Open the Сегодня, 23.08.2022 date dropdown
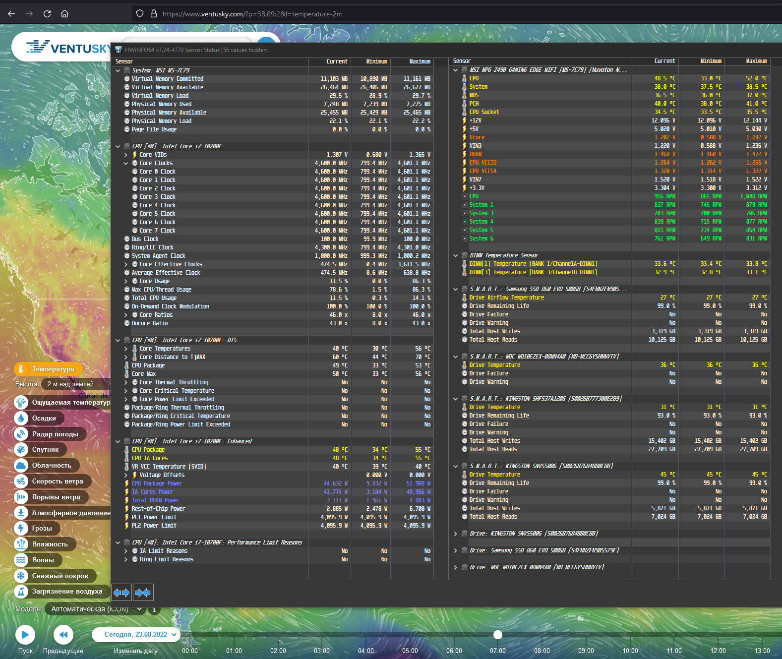The height and width of the screenshot is (659, 782). 135,634
